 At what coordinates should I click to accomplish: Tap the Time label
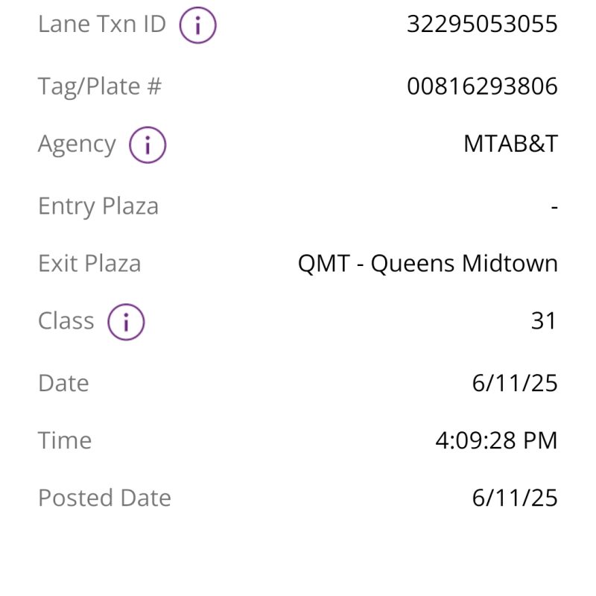(65, 440)
